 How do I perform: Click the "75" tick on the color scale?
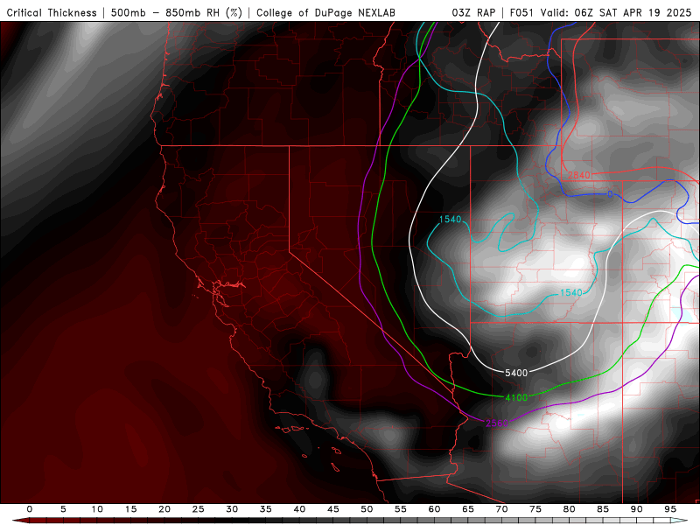pyautogui.click(x=535, y=509)
